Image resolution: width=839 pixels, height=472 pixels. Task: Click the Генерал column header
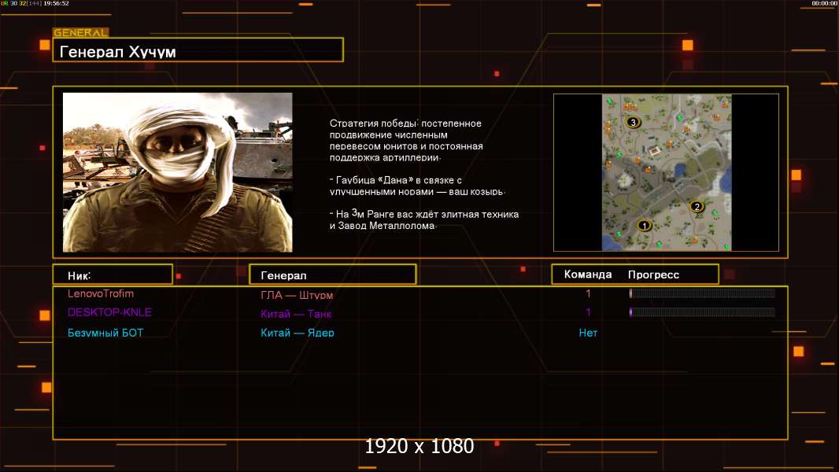click(331, 275)
